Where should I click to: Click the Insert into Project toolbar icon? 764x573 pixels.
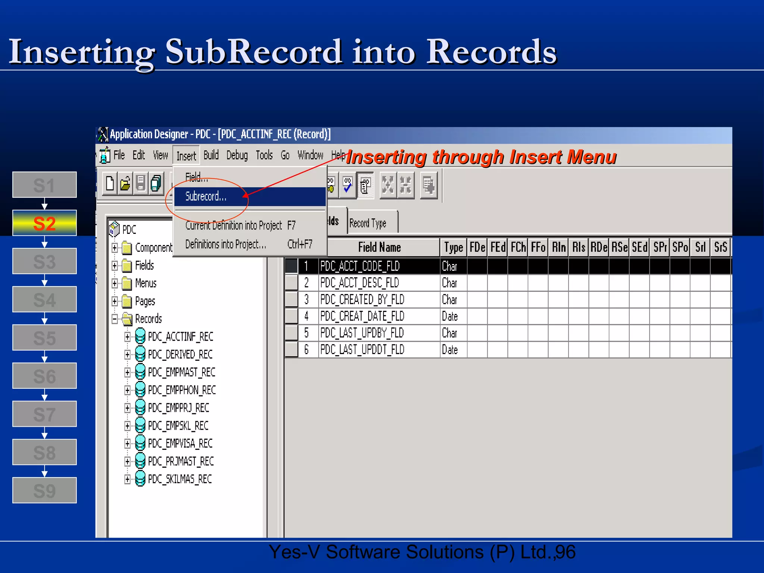pyautogui.click(x=429, y=185)
